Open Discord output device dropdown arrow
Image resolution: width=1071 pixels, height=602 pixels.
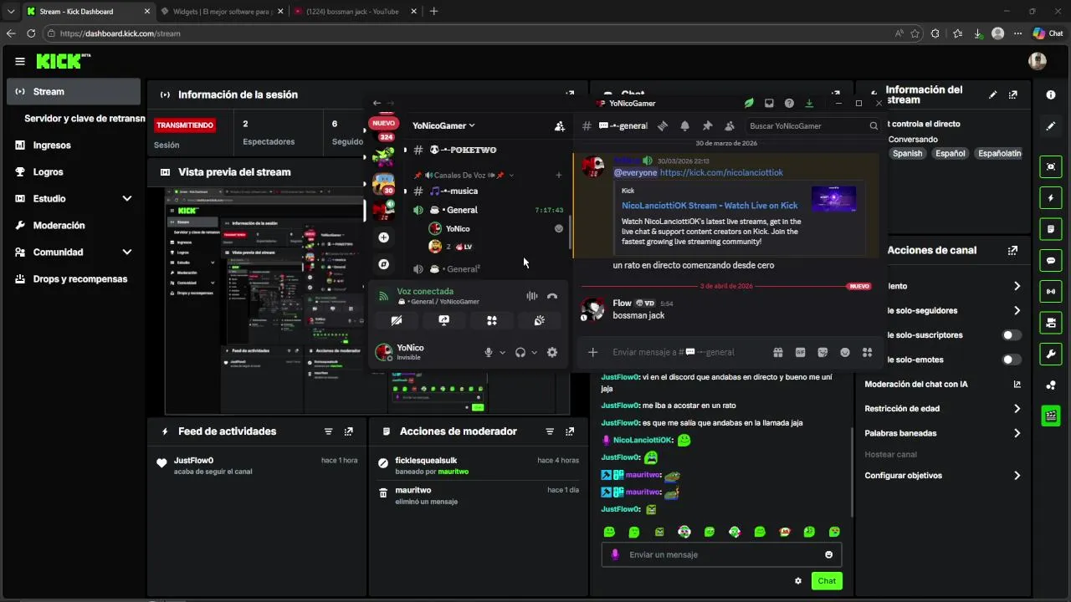(x=535, y=353)
